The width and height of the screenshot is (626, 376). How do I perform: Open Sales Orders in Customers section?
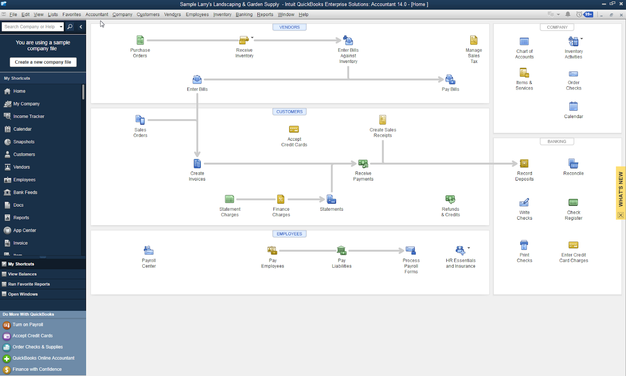(x=140, y=120)
